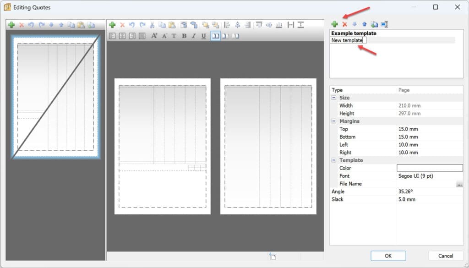The width and height of the screenshot is (469, 268).
Task: Set text alignment to center
Action: tap(122, 36)
